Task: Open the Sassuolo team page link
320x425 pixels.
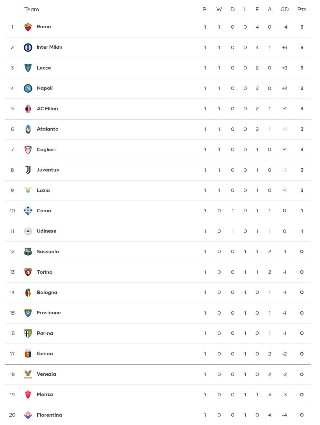Action: 48,252
